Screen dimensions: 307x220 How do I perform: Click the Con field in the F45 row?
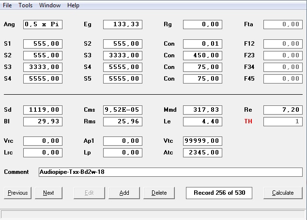(202, 79)
